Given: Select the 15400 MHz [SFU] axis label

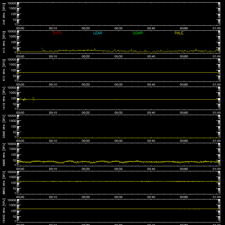Looking at the screenshot, I should coord(4,211).
